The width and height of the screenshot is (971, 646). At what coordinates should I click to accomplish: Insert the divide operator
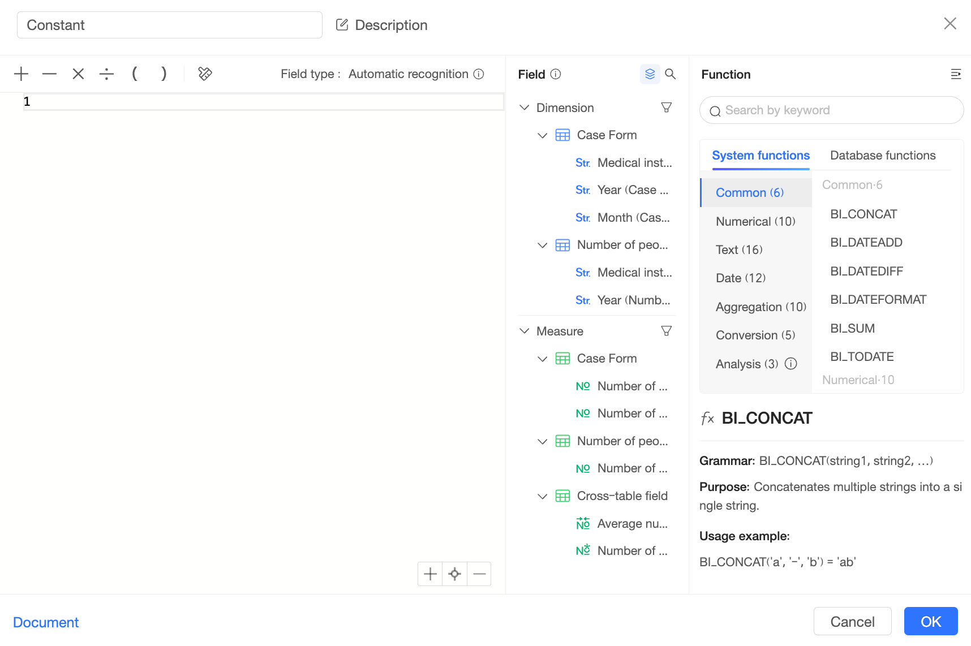tap(106, 74)
